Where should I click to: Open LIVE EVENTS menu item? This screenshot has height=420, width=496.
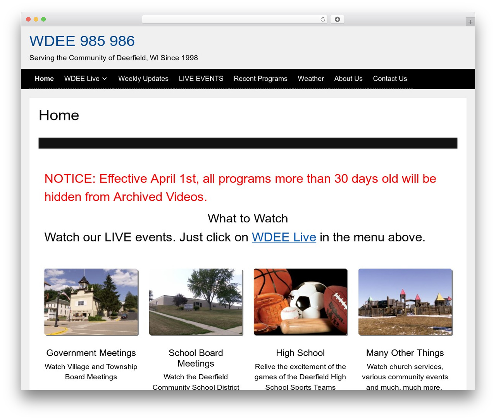pyautogui.click(x=201, y=79)
